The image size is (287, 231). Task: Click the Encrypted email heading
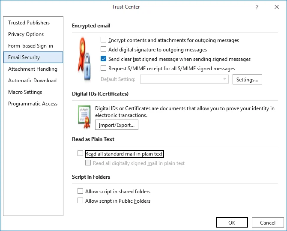[x=91, y=26]
